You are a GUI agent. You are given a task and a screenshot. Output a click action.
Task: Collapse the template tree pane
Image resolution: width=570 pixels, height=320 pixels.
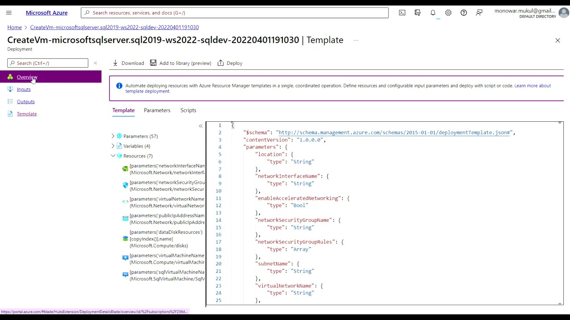click(200, 126)
